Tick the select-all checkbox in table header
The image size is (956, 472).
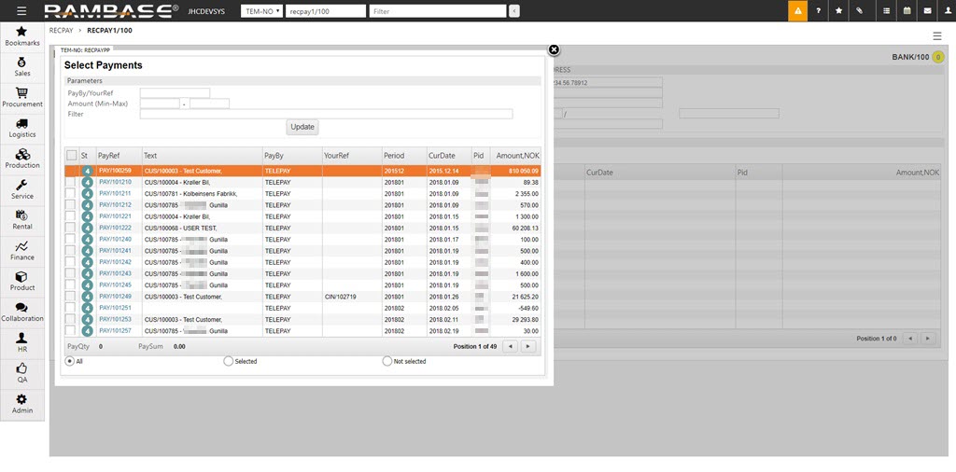click(x=71, y=155)
